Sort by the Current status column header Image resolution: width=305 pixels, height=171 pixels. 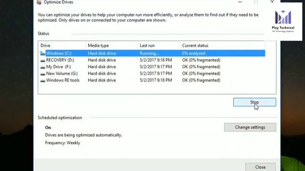[222, 46]
